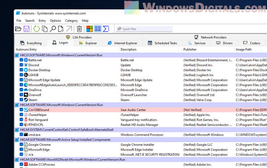Click the Riot Vanguard entry icon
Viewport: 267px width, 168px height.
click(x=26, y=120)
